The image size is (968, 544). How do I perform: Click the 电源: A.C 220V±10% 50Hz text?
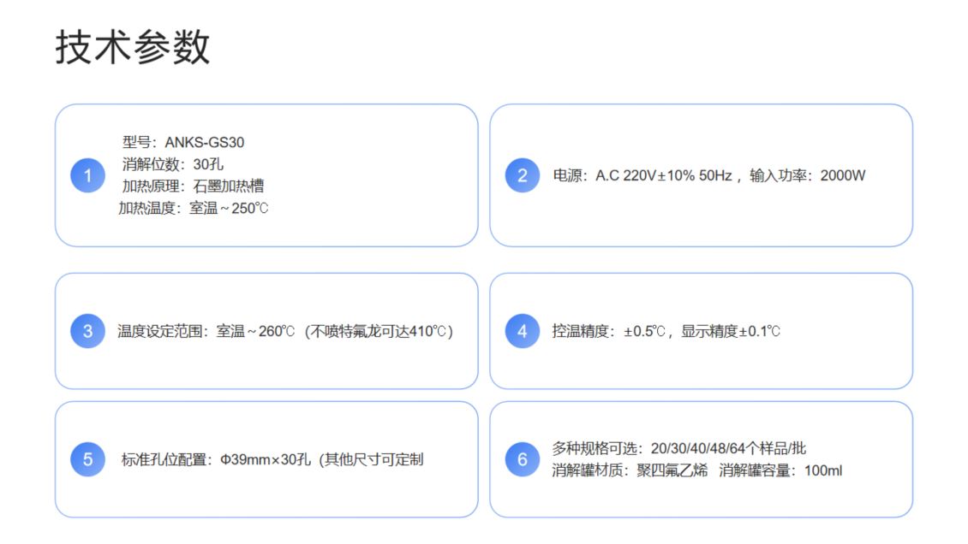642,175
